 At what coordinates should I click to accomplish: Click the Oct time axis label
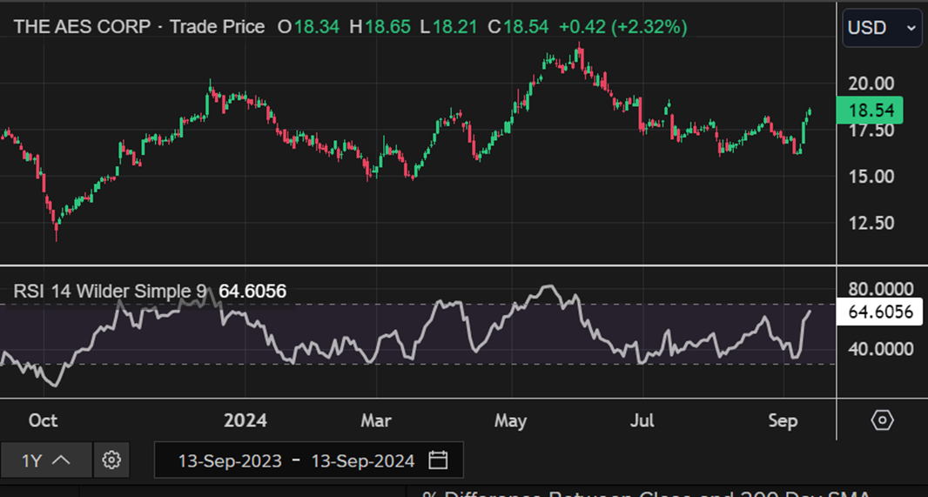(x=44, y=420)
